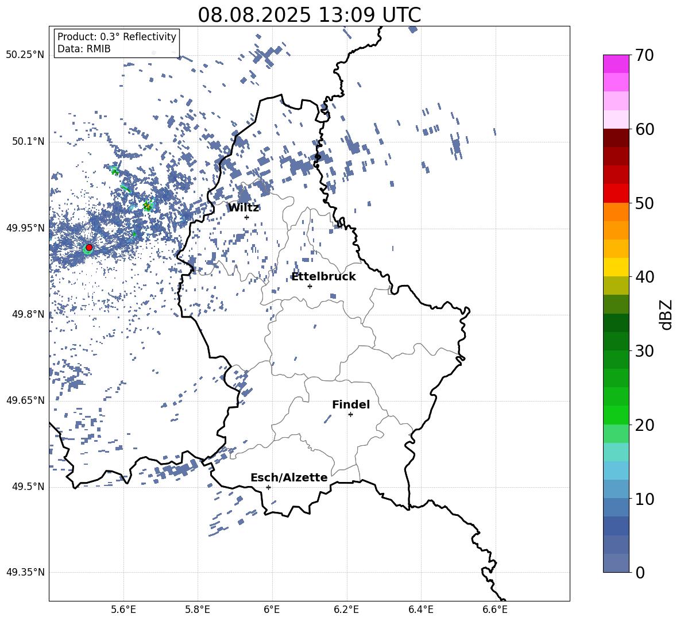Viewport: 680px width, 621px height.
Task: Click the 30 value on the colorbar
Action: click(645, 351)
